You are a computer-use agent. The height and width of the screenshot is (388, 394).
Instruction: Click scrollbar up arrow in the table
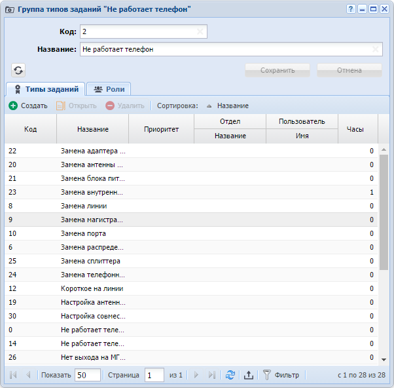[384, 149]
